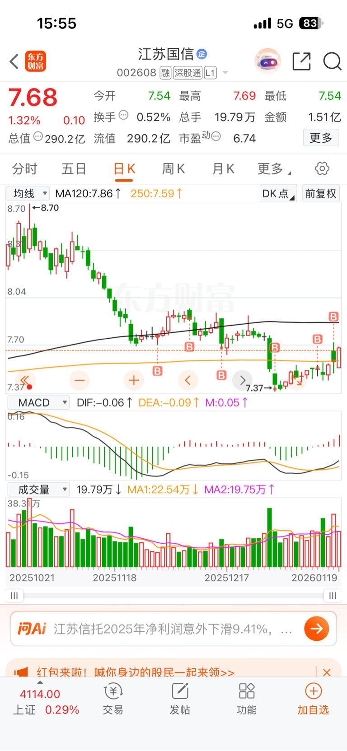Viewport: 347px width, 751px height.
Task: Switch to the 分时 tab
Action: [24, 169]
